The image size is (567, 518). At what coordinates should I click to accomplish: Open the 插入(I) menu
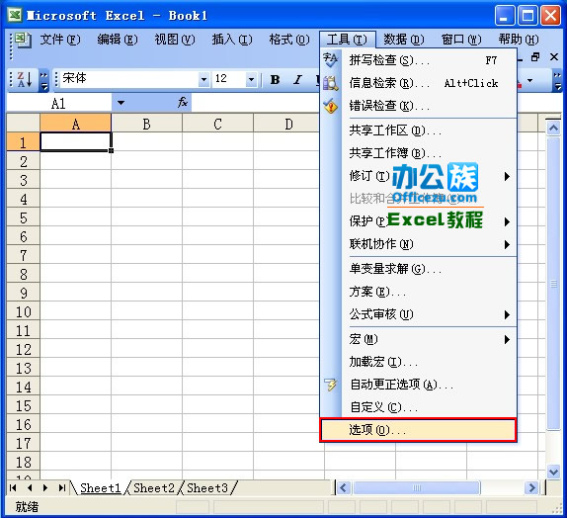tap(232, 40)
